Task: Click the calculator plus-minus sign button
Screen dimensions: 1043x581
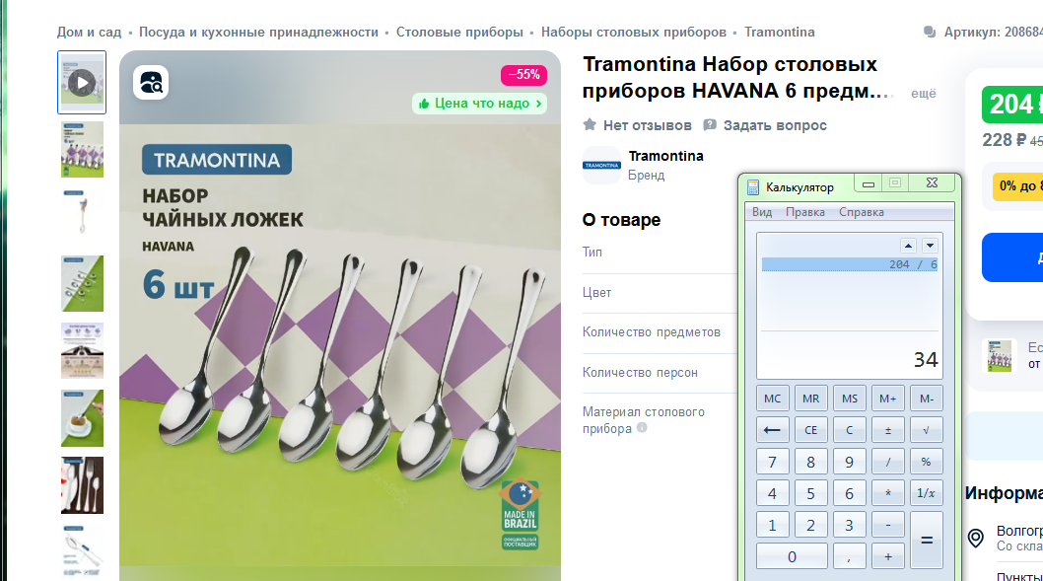Action: click(888, 430)
